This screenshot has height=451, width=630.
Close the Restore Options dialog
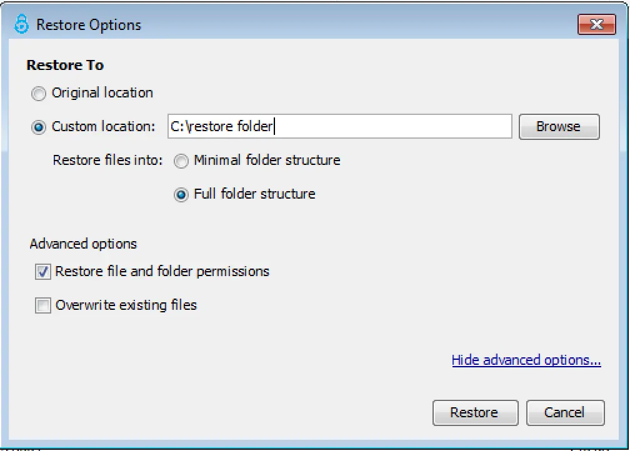(x=596, y=24)
